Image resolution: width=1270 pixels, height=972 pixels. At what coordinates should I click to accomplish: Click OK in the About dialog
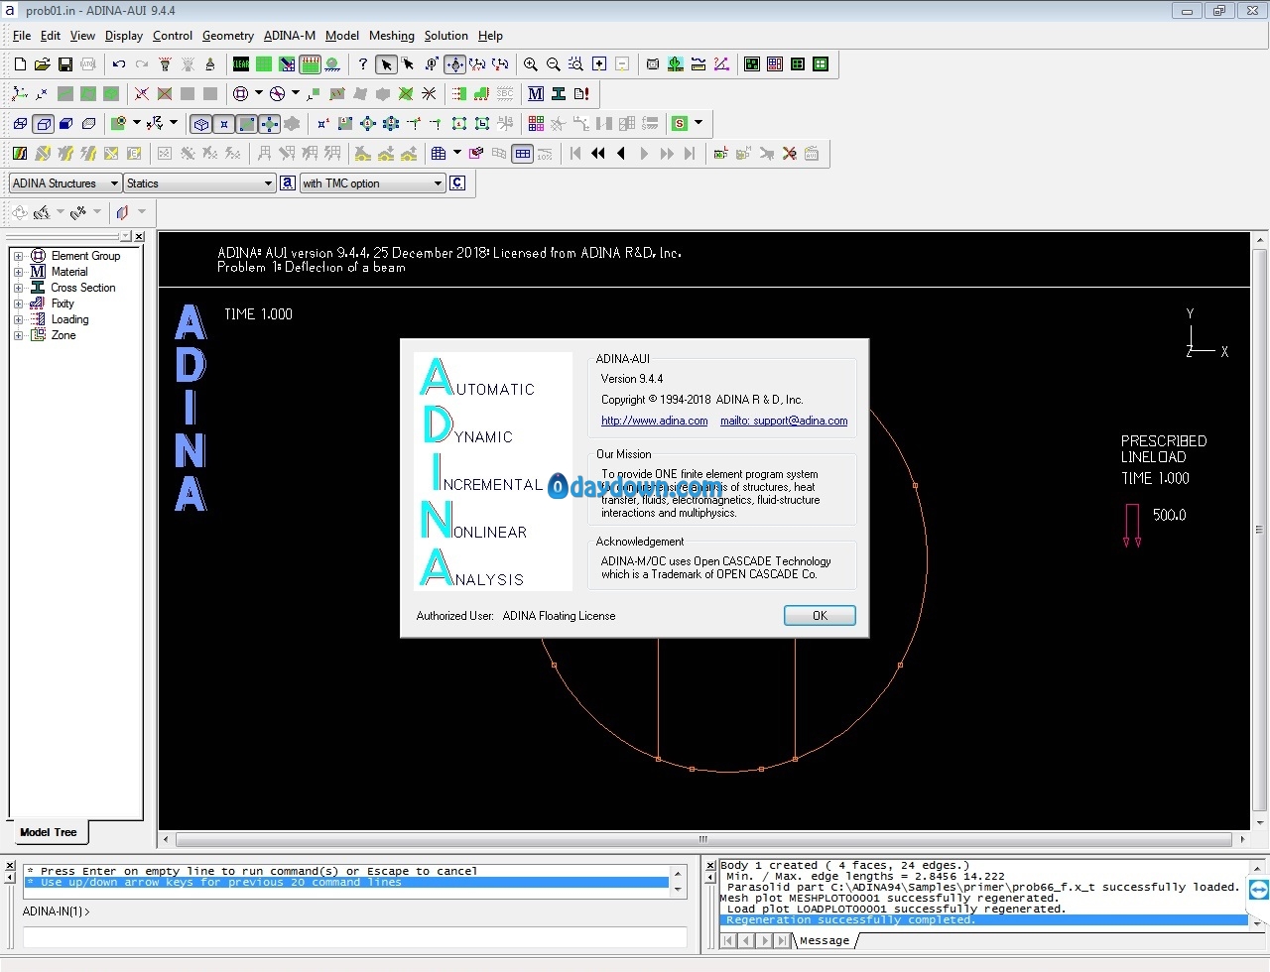point(820,616)
